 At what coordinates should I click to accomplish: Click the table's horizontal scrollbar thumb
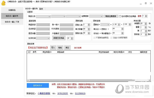(82, 80)
